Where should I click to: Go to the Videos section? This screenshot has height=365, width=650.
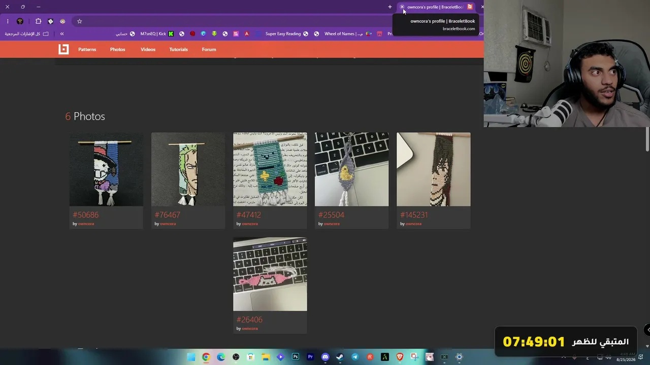pyautogui.click(x=148, y=49)
